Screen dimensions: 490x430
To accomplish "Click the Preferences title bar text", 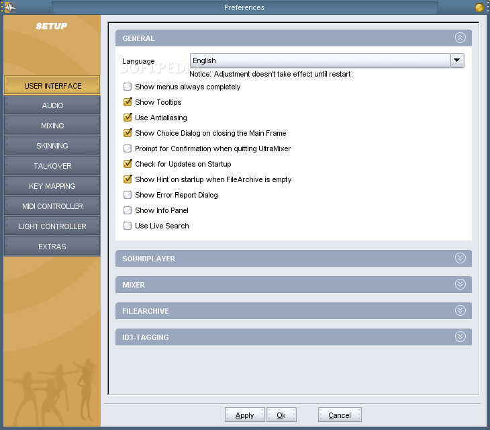I will coord(244,7).
